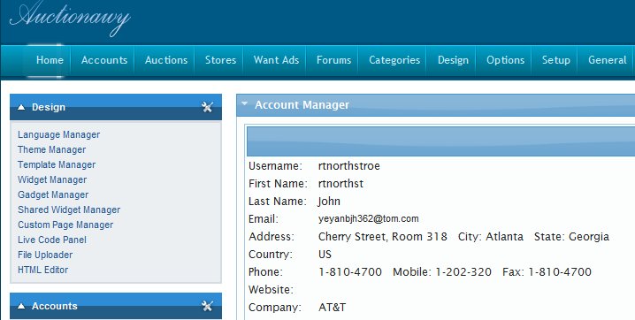Open the Categories menu
The image size is (635, 320).
click(394, 60)
